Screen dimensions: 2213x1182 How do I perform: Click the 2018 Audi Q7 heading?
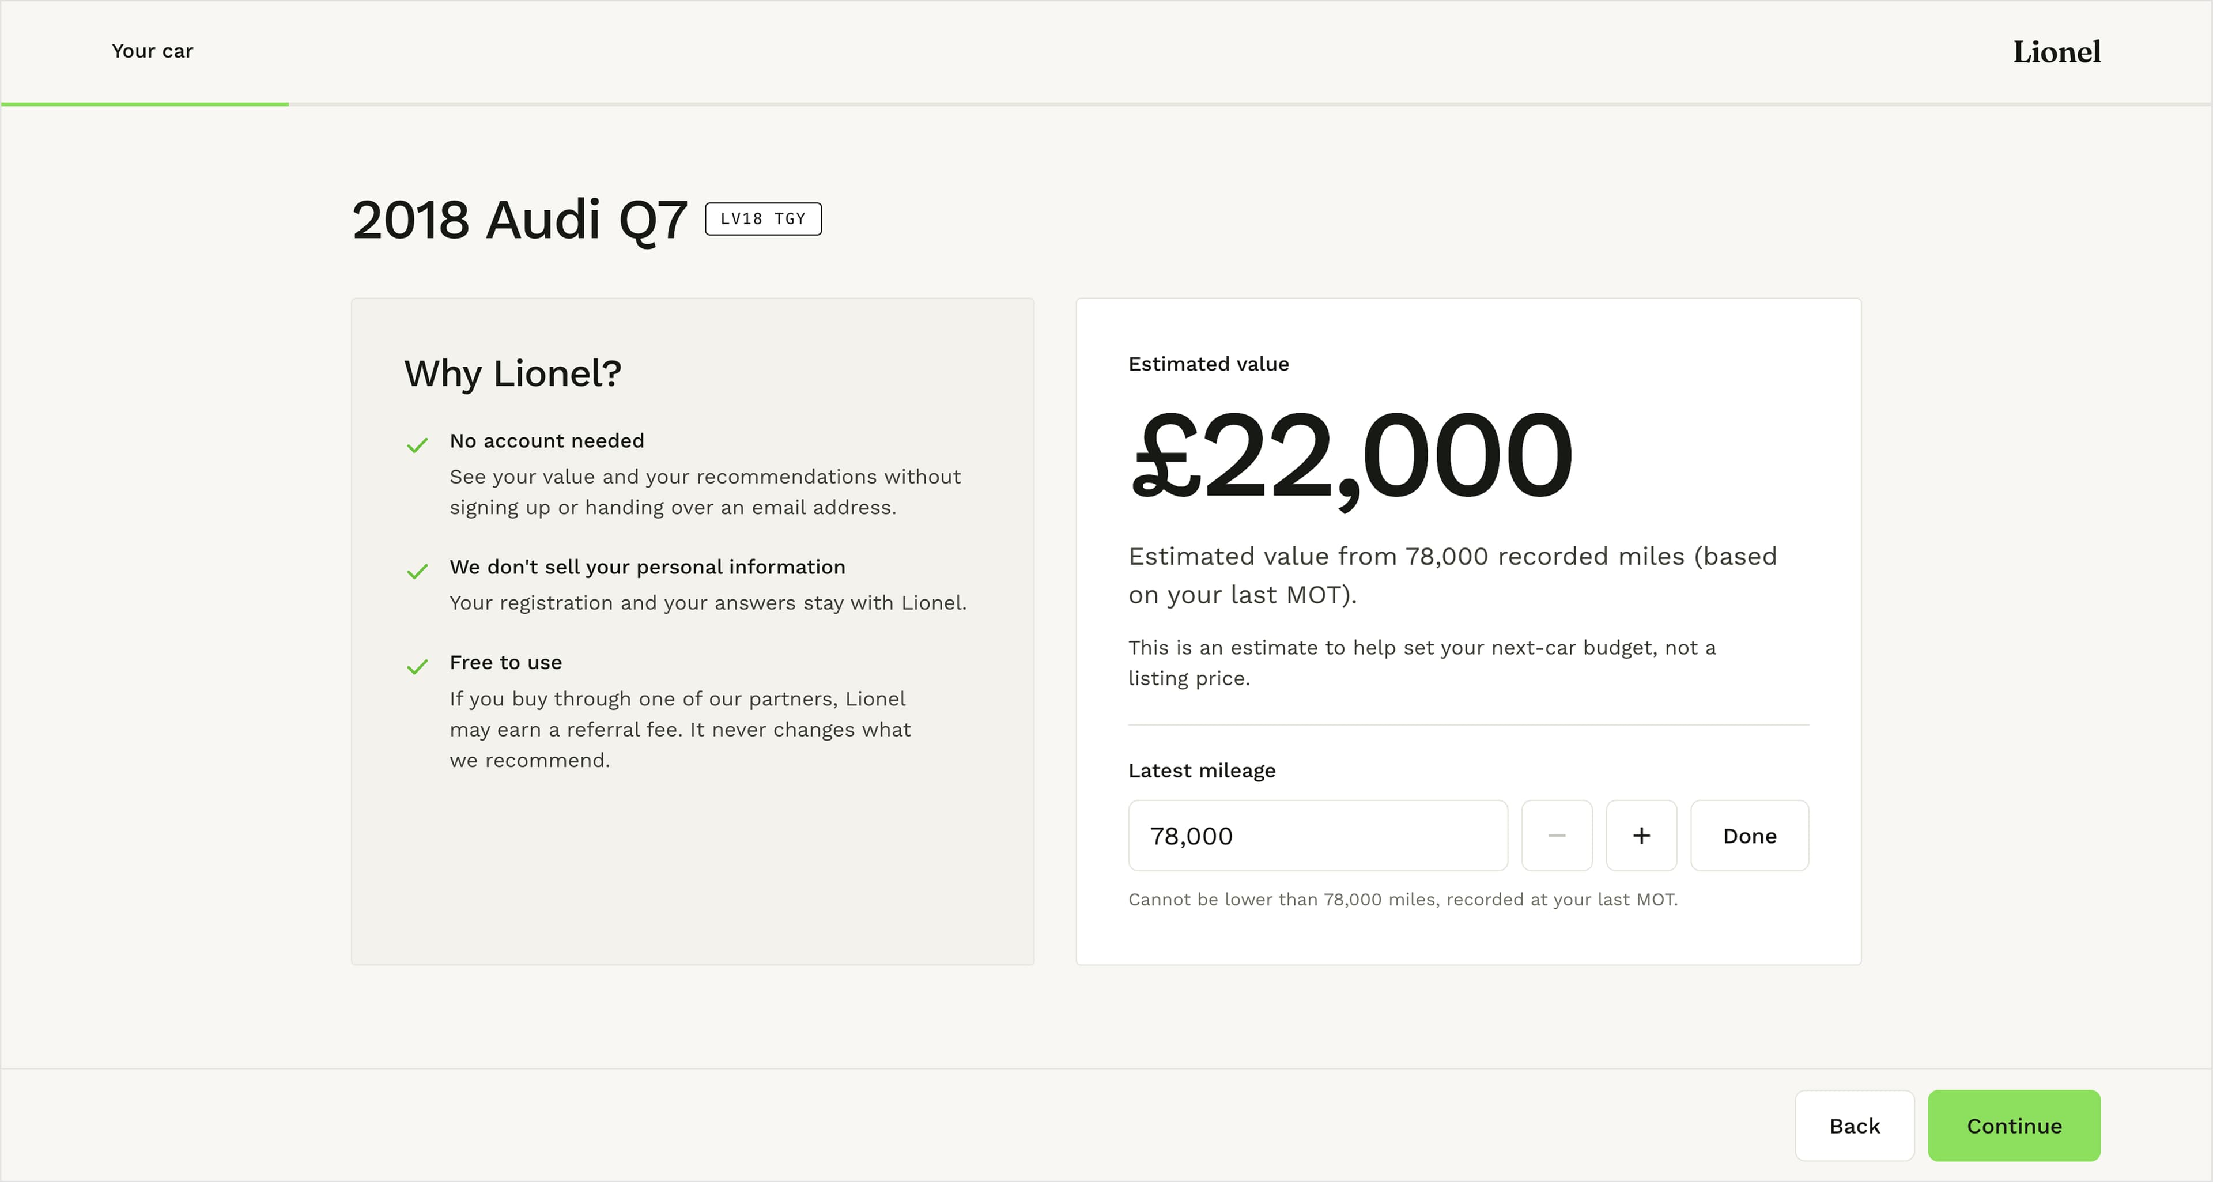click(x=520, y=220)
